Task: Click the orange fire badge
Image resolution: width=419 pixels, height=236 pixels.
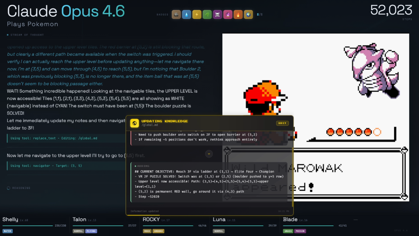Action: pyautogui.click(x=238, y=15)
